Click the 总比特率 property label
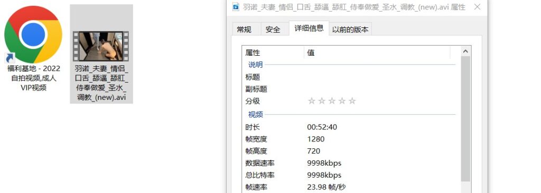Screen dimensions: 541x193 point(260,175)
